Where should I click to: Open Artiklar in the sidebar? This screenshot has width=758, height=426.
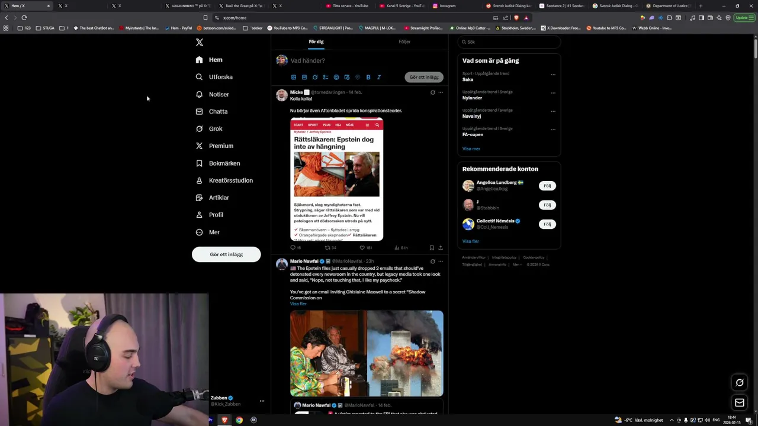click(x=212, y=198)
